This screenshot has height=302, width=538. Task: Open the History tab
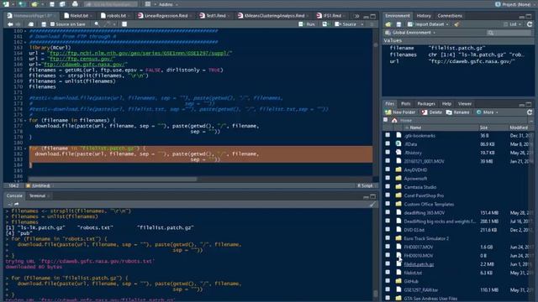pos(424,16)
